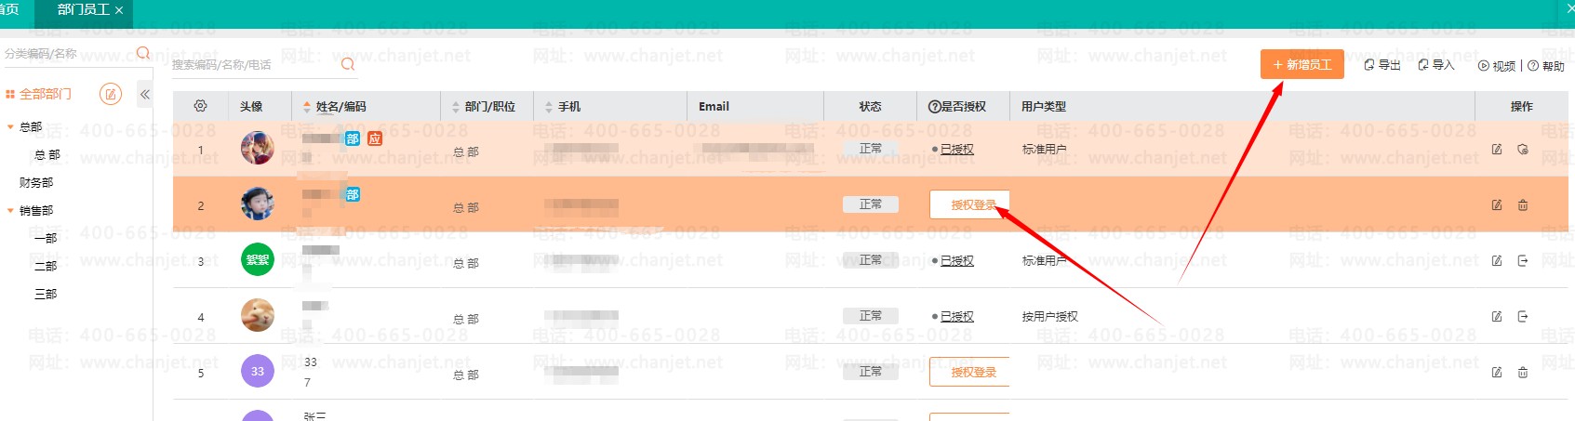Open the department edit icon beside 全部部门
The width and height of the screenshot is (1575, 421).
point(110,94)
